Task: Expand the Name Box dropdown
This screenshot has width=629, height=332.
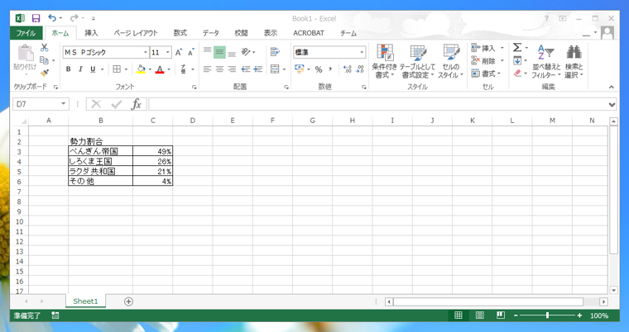Action: pos(63,104)
